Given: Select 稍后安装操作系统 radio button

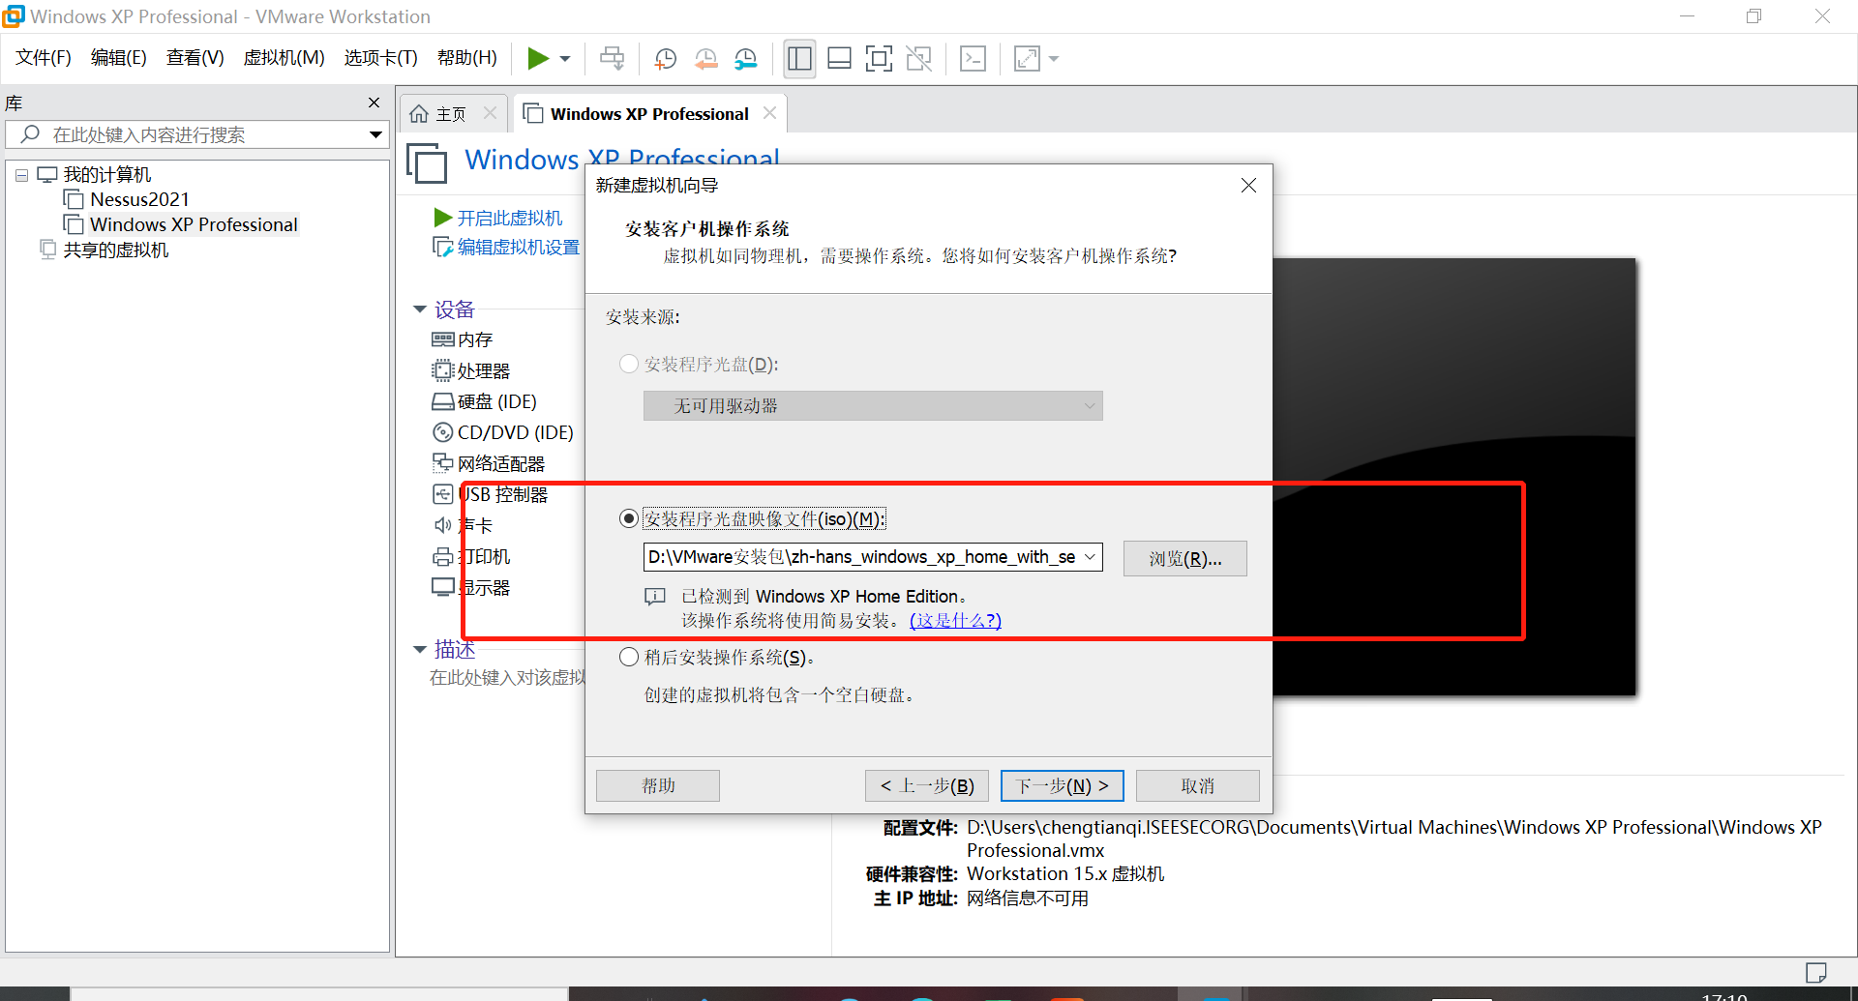Looking at the screenshot, I should 629,658.
